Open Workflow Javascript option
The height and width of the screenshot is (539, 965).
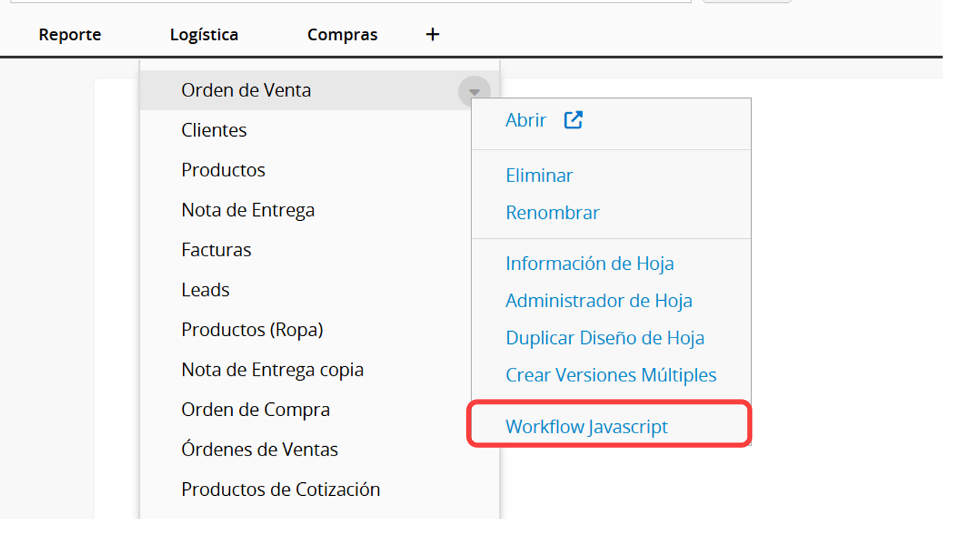tap(587, 427)
